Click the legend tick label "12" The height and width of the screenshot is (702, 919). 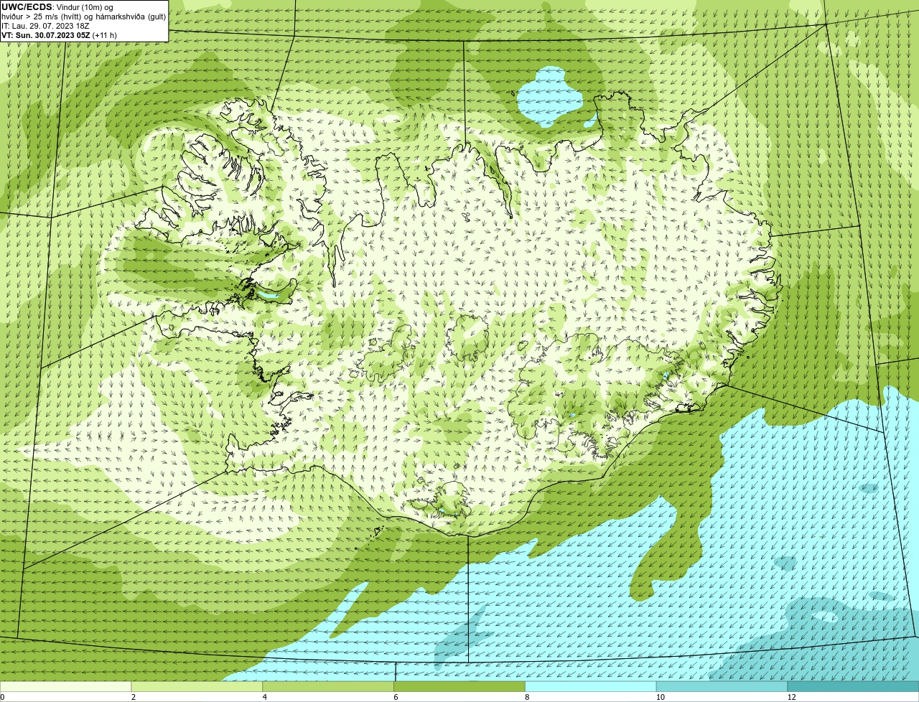point(791,697)
